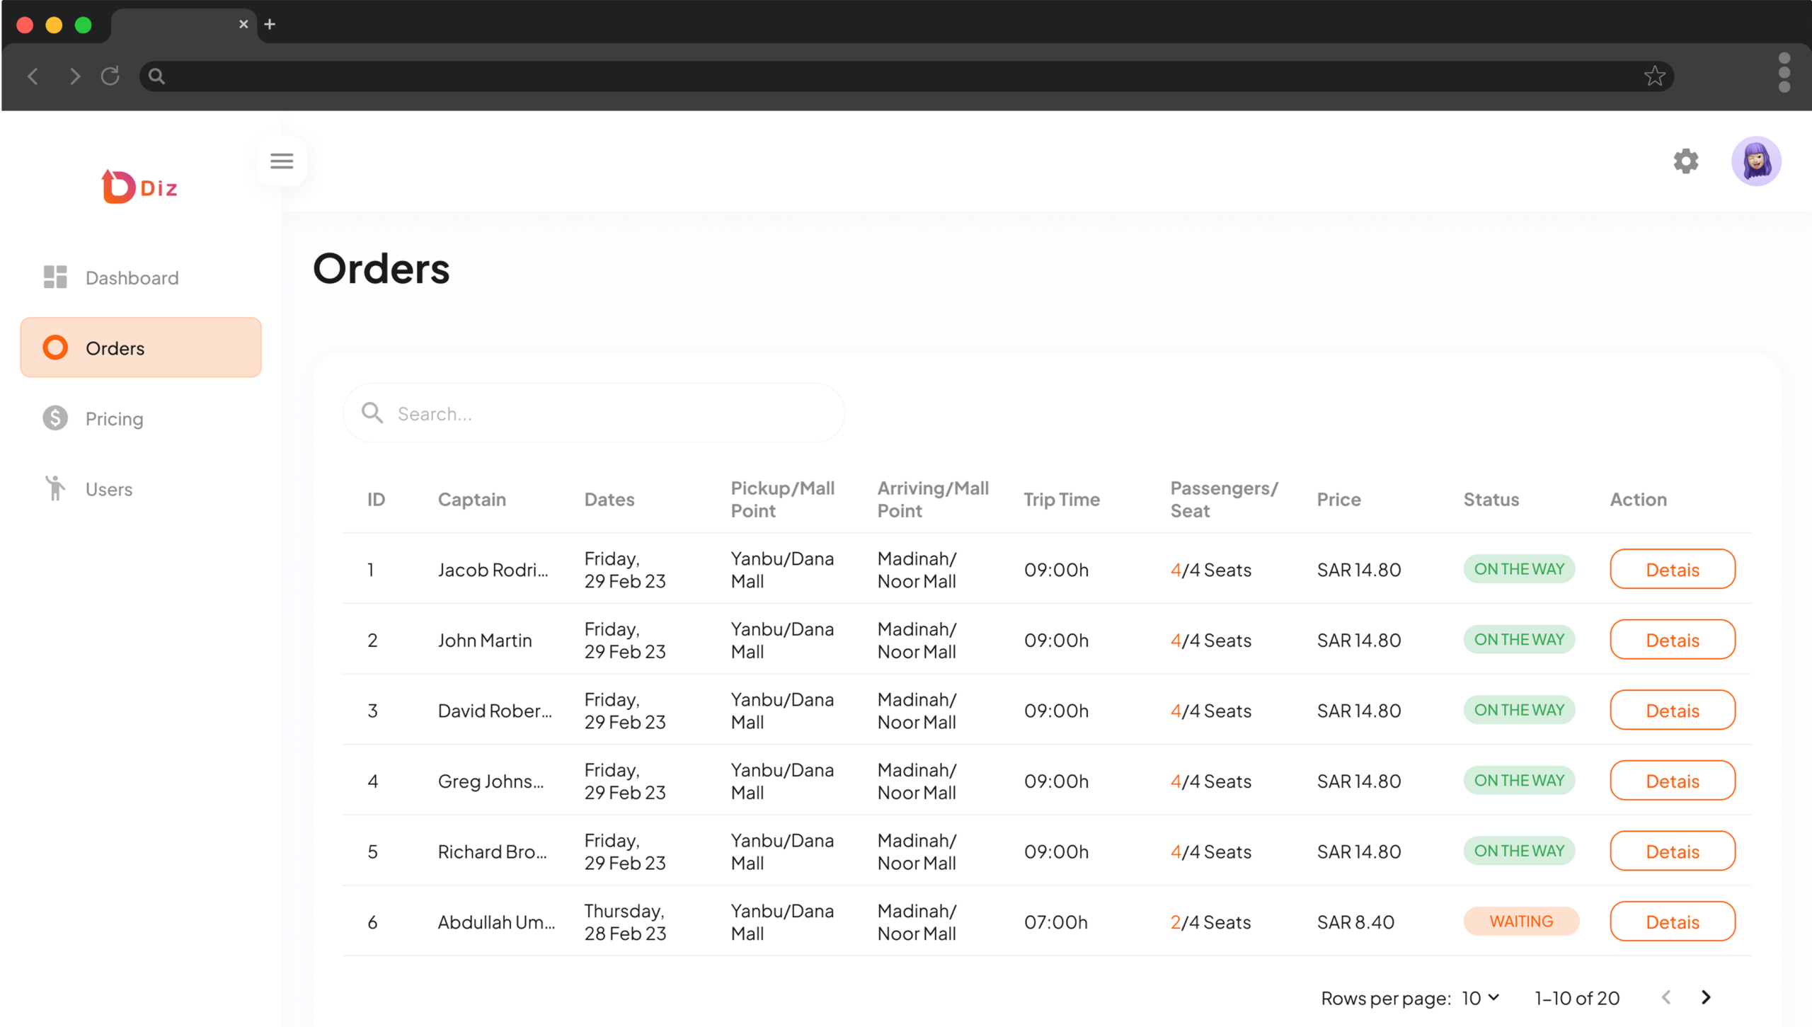Open the Users section
The image size is (1812, 1027).
point(108,488)
